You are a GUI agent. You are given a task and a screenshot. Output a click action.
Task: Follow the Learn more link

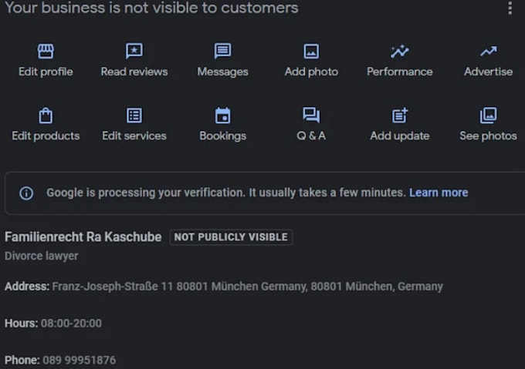439,193
